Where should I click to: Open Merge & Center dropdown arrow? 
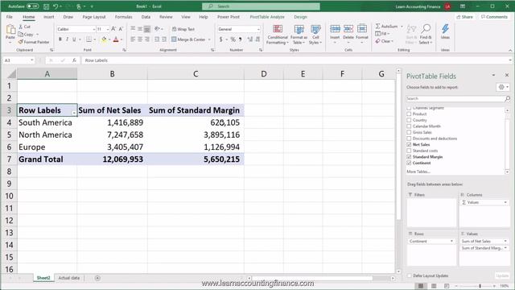coord(209,39)
